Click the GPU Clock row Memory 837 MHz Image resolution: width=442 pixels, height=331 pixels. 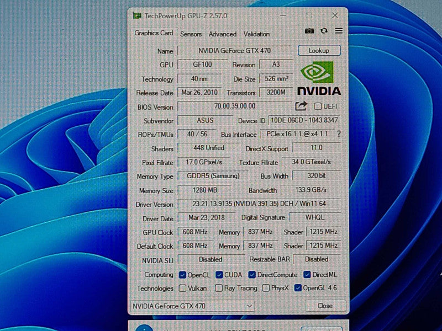(260, 232)
